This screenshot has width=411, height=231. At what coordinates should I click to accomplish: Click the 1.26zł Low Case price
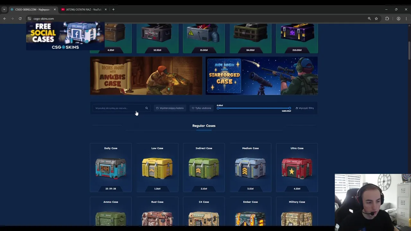tap(157, 189)
